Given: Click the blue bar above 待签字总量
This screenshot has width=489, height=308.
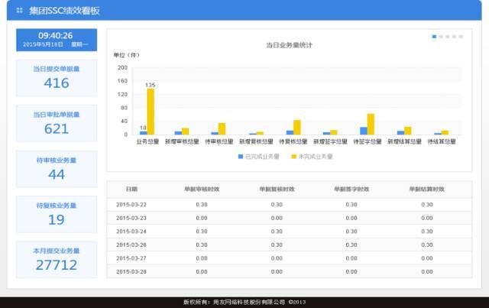Looking at the screenshot, I should [364, 131].
